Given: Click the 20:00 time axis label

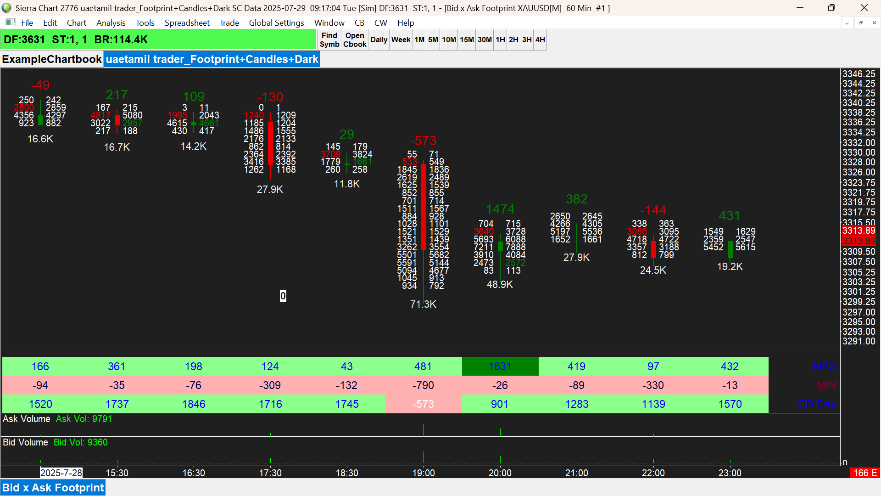Looking at the screenshot, I should click(500, 473).
